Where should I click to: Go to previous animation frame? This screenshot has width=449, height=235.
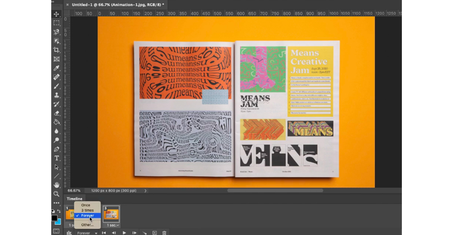tap(114, 233)
